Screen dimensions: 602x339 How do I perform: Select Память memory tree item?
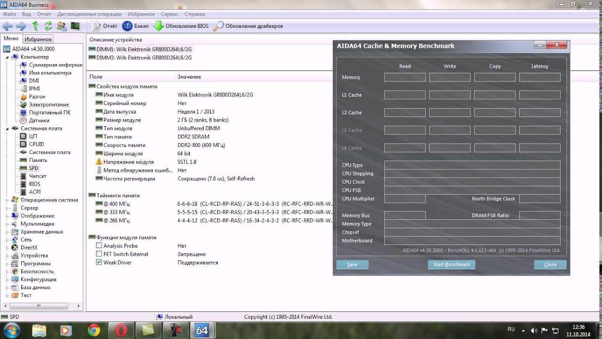point(34,160)
